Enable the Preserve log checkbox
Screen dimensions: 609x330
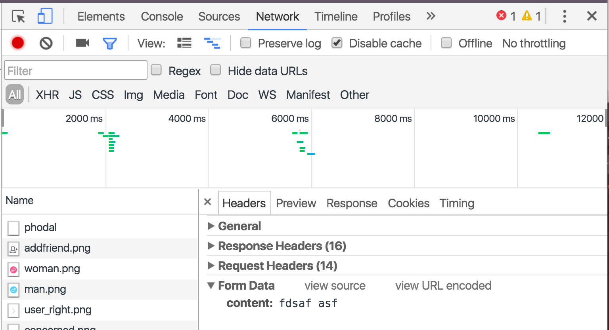pyautogui.click(x=246, y=43)
